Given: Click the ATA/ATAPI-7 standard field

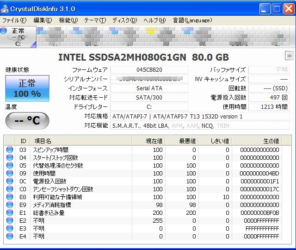Looking at the screenshot, I should 200,116.
